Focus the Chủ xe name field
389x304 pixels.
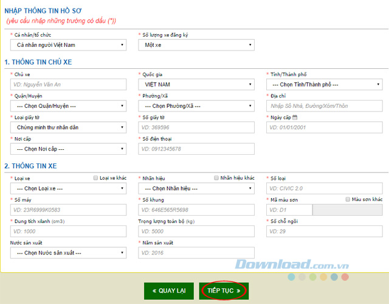(69, 85)
